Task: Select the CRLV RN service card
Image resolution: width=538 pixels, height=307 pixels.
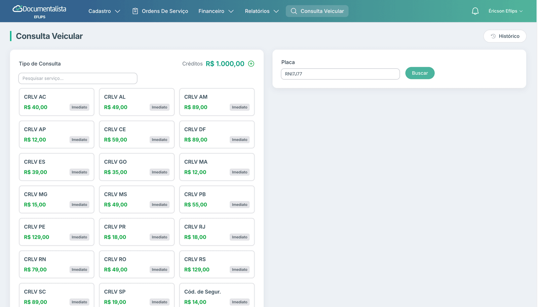Action: point(56,264)
